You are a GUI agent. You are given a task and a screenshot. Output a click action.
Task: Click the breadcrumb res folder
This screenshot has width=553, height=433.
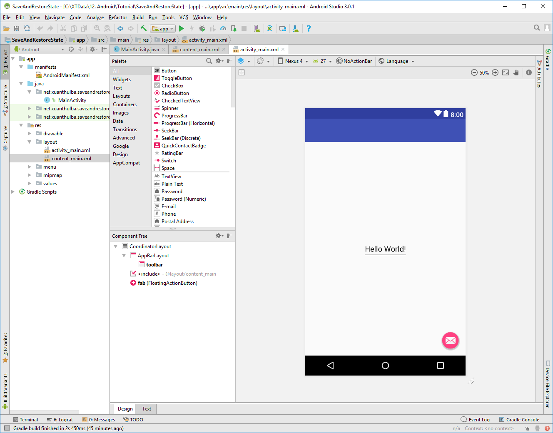[142, 40]
